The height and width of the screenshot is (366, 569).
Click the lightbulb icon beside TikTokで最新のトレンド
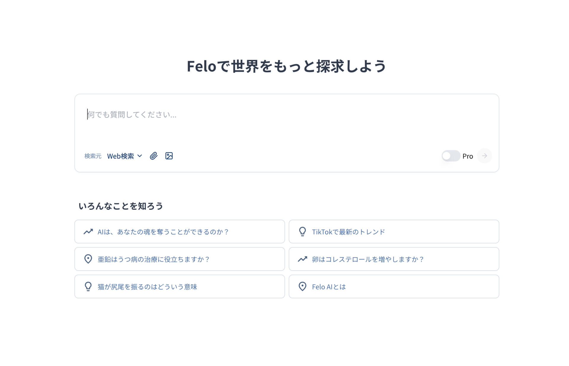pos(303,232)
